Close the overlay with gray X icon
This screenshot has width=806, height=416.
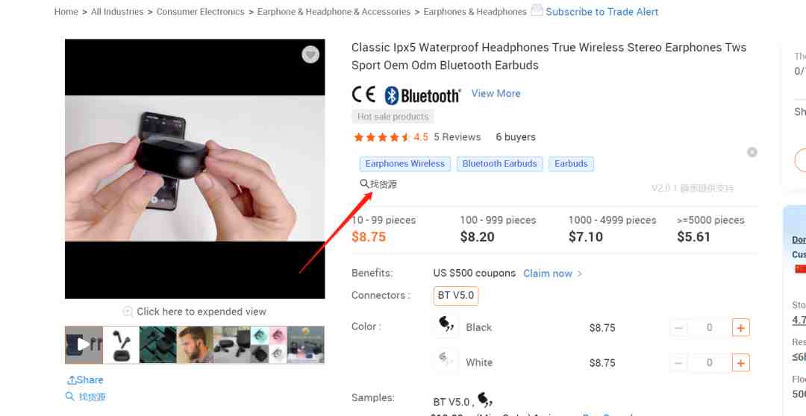point(752,152)
